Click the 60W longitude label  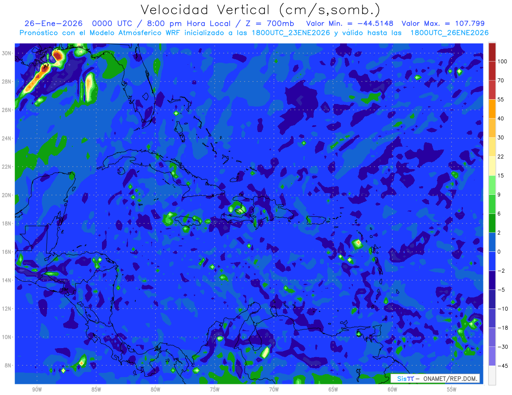(x=393, y=390)
